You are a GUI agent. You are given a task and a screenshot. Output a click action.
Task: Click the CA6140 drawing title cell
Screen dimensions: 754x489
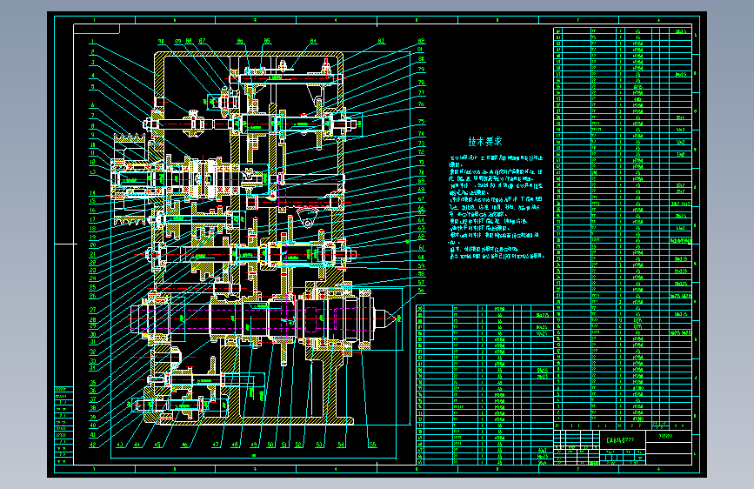[622, 440]
